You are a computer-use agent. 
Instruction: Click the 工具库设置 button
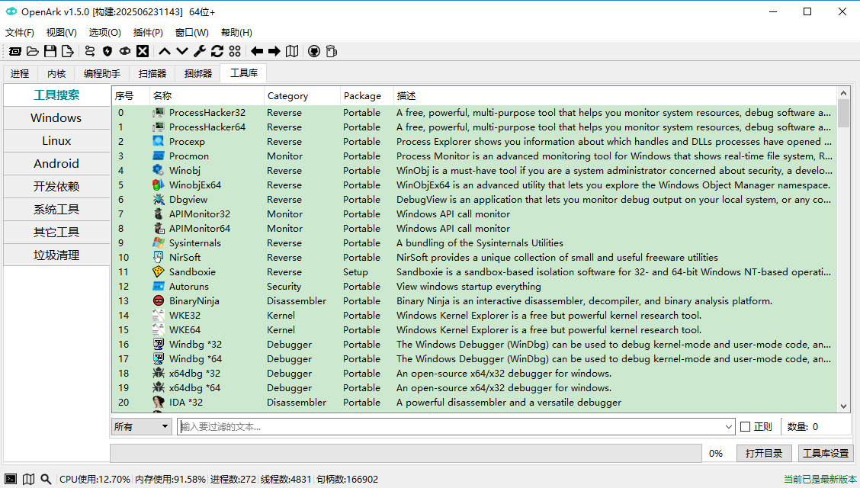coord(826,453)
